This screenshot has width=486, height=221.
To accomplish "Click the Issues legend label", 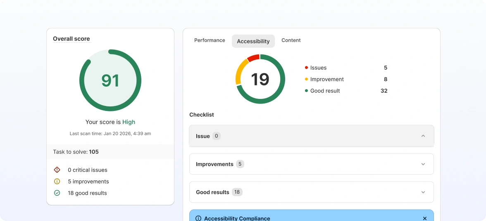I will tap(318, 68).
